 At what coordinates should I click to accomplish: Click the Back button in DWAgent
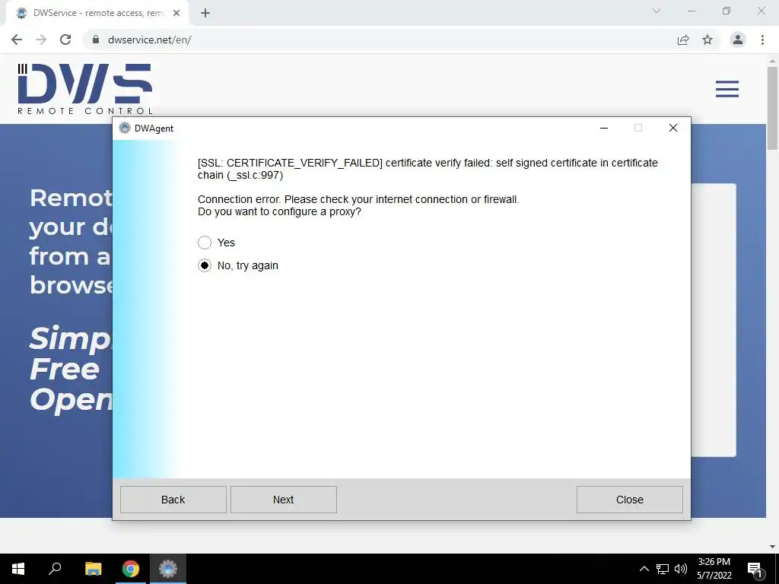coord(173,500)
